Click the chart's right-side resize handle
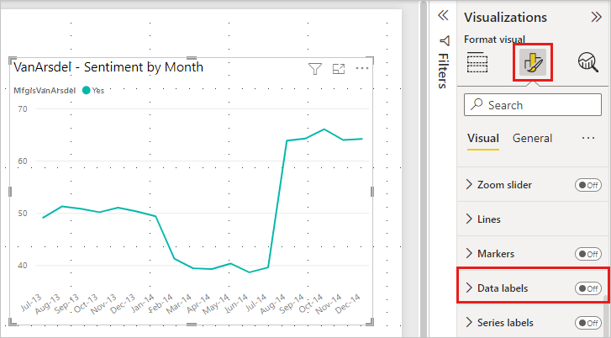The height and width of the screenshot is (338, 611). 372,192
